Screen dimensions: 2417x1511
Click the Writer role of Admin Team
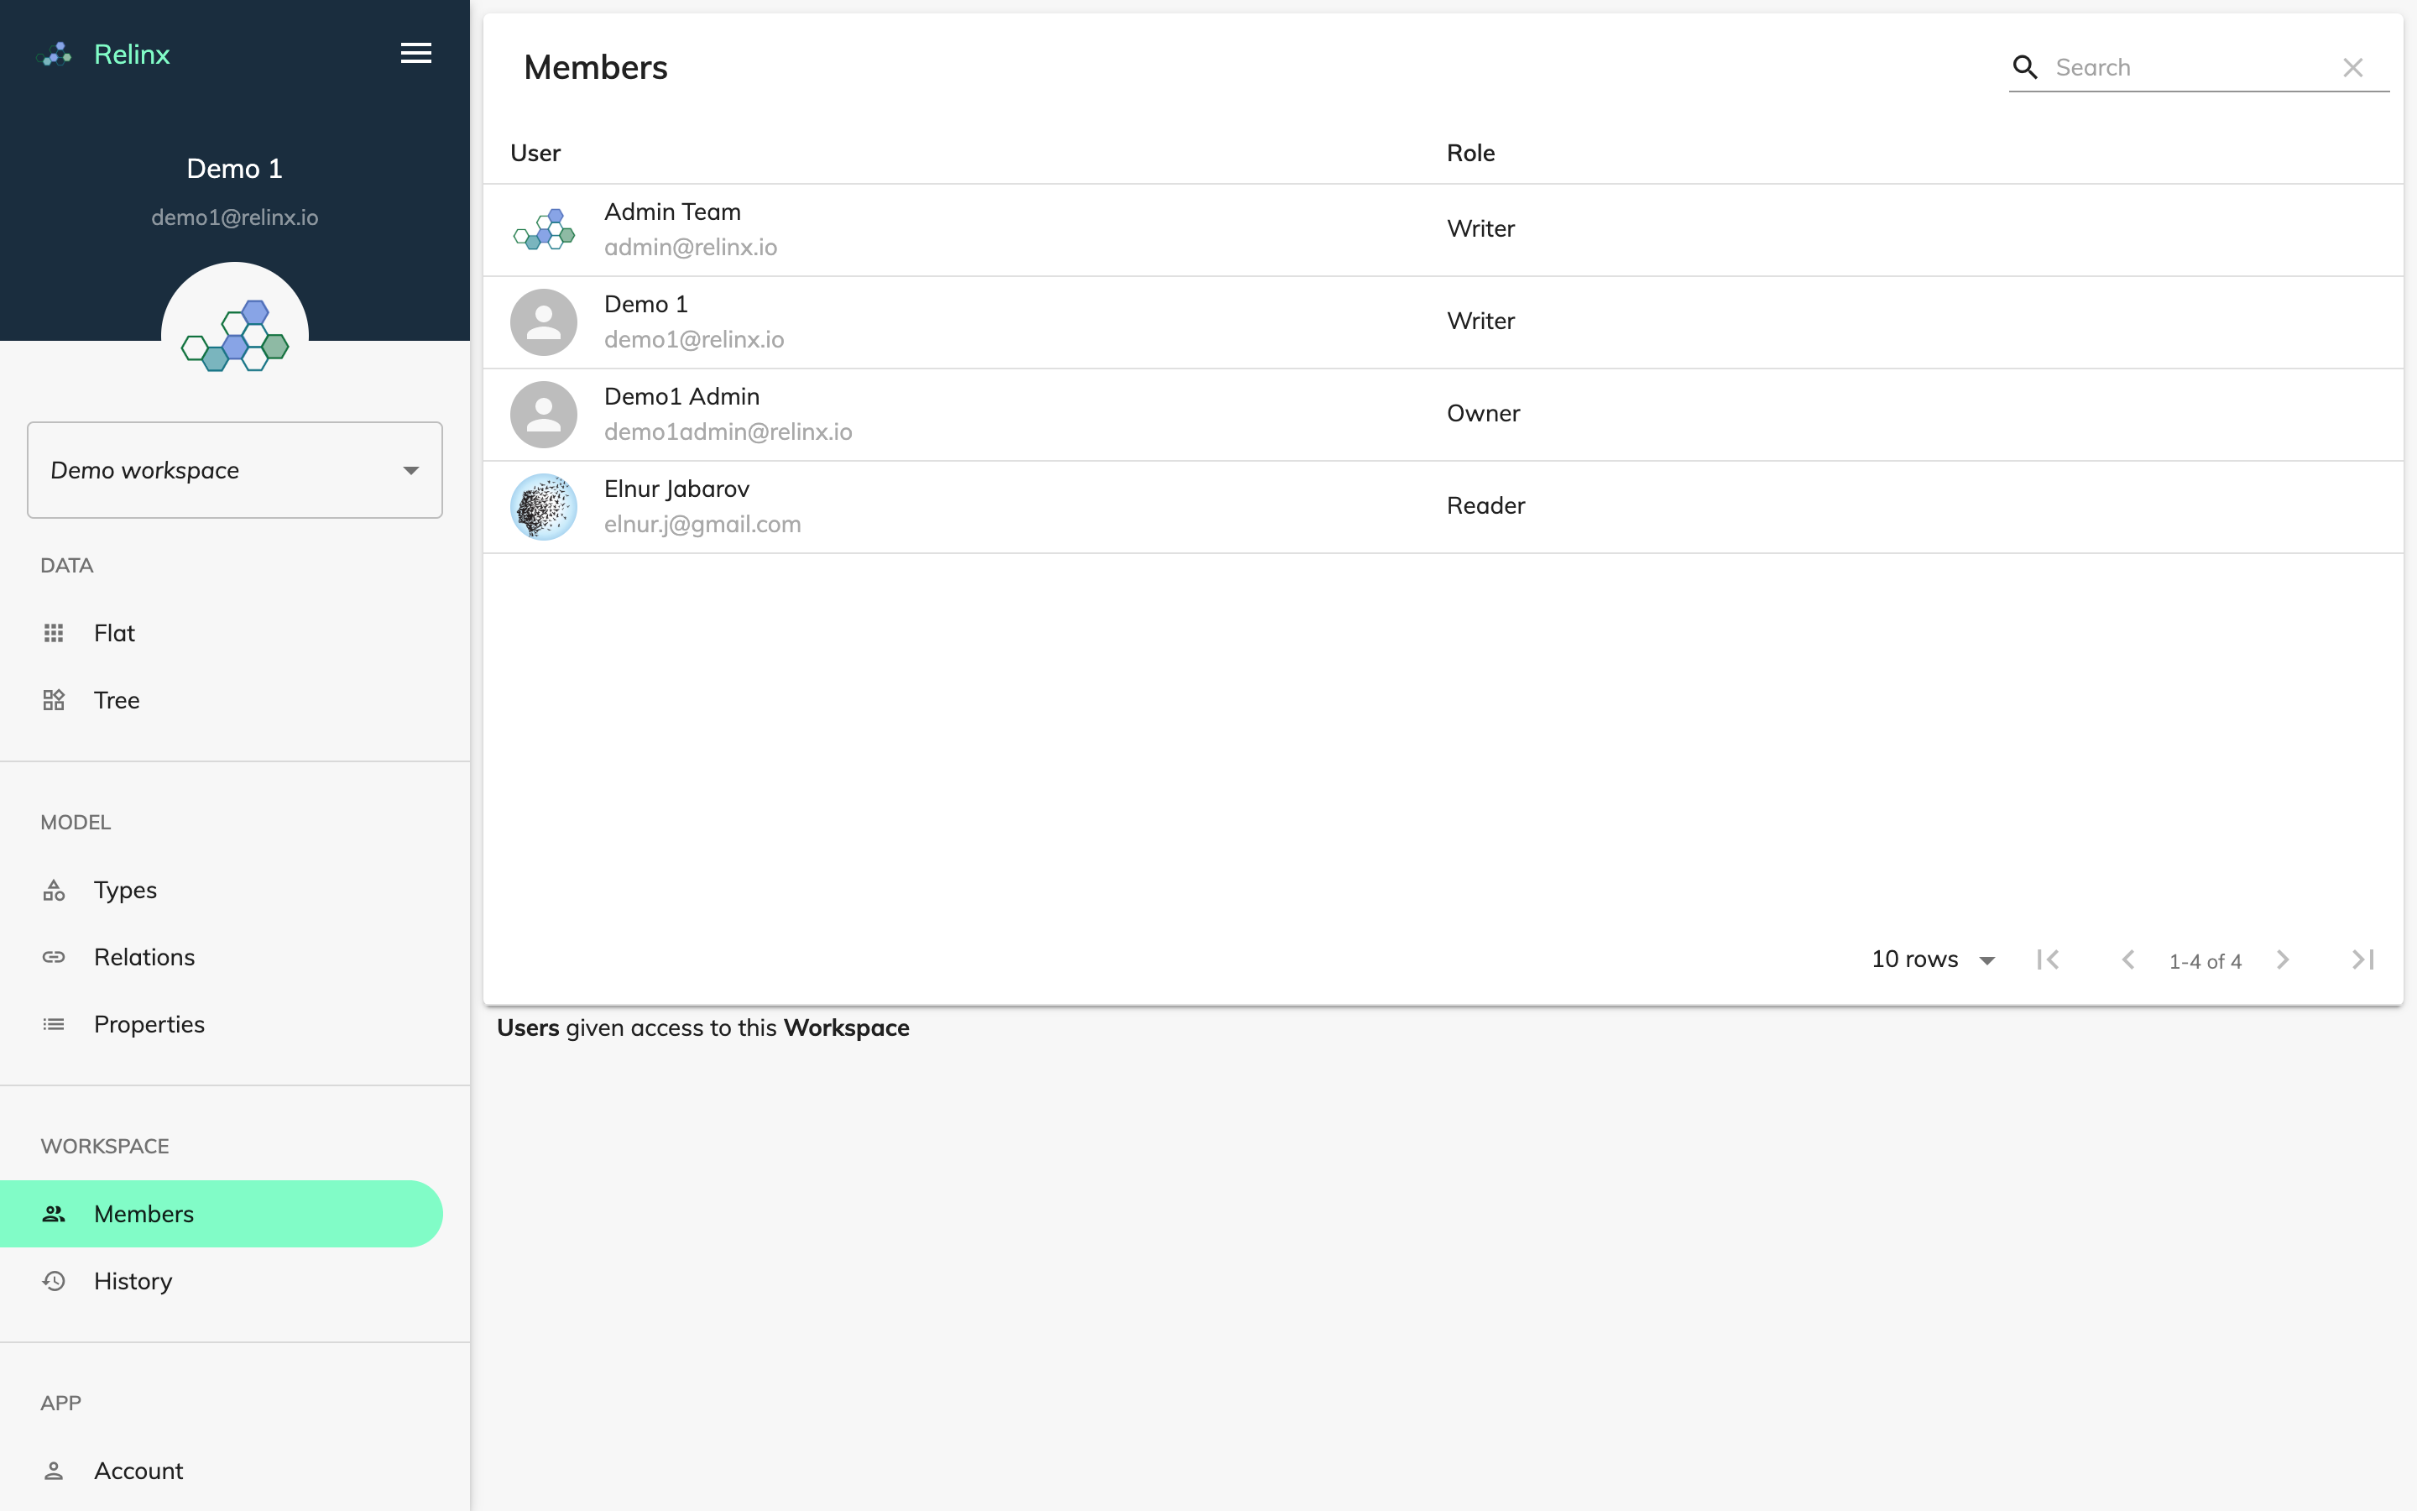[1480, 229]
